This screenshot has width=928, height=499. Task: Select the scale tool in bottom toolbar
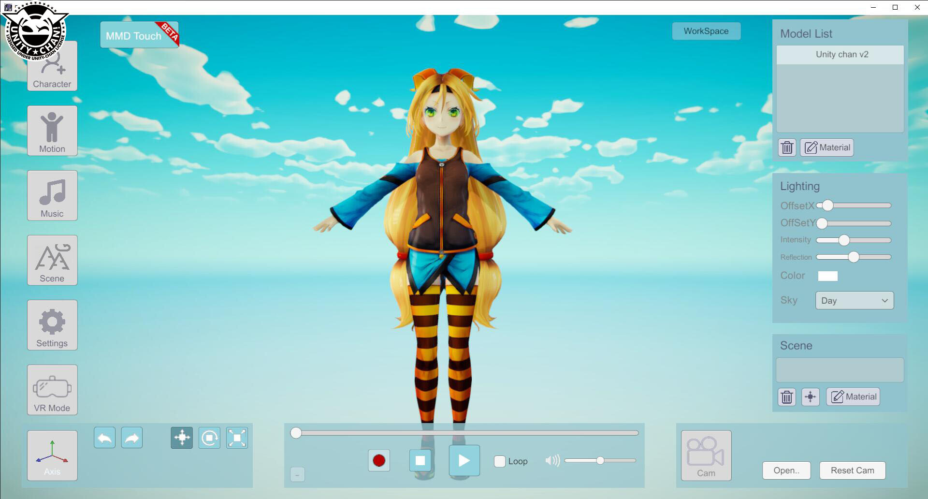(x=237, y=437)
